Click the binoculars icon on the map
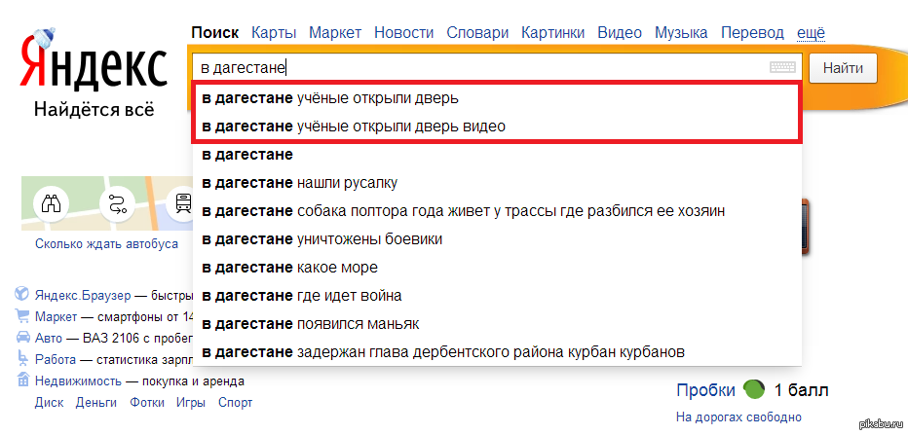The width and height of the screenshot is (908, 435). click(x=52, y=203)
